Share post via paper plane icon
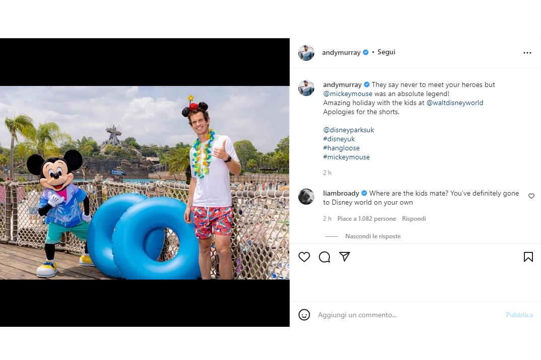This screenshot has width=541, height=360. [x=345, y=257]
